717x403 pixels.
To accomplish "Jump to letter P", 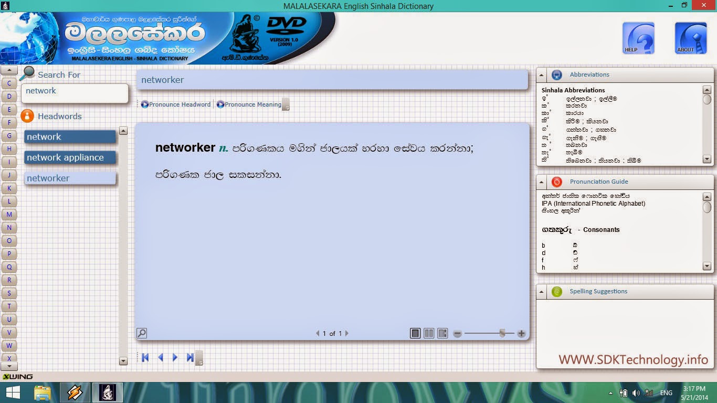I will coord(9,254).
